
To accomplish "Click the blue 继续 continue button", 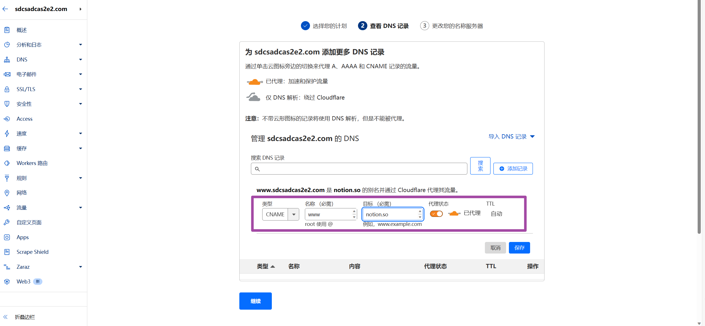I will [x=255, y=301].
